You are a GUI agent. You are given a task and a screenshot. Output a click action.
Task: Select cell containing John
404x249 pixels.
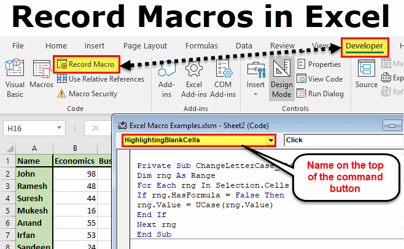34,174
